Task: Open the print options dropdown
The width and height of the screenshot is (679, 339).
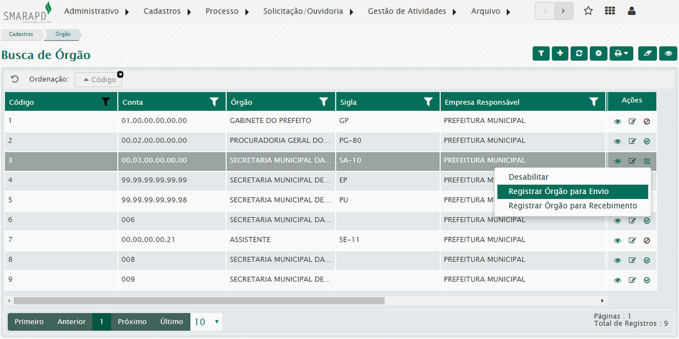Action: coord(621,54)
